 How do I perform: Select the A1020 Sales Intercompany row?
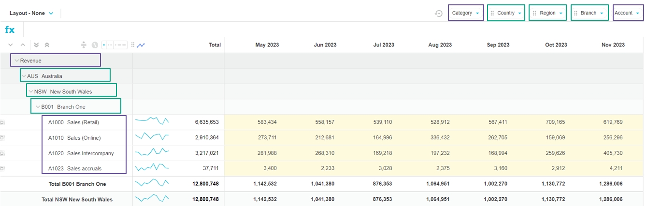pyautogui.click(x=81, y=153)
